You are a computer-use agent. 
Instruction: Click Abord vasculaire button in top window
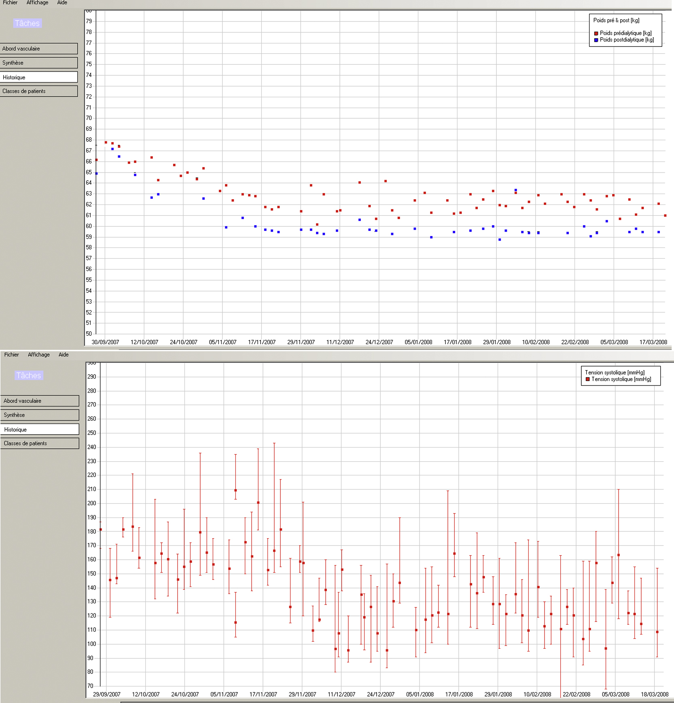click(x=39, y=49)
